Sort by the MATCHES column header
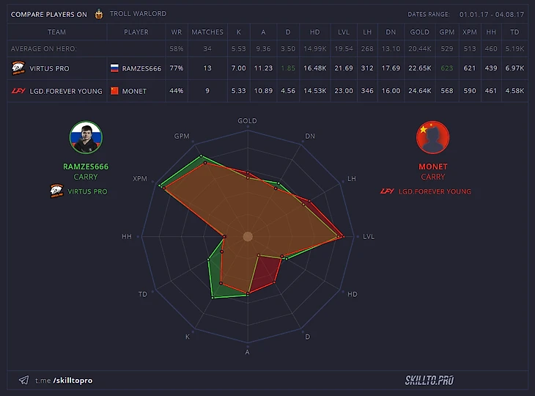535x396 pixels. pyautogui.click(x=207, y=32)
